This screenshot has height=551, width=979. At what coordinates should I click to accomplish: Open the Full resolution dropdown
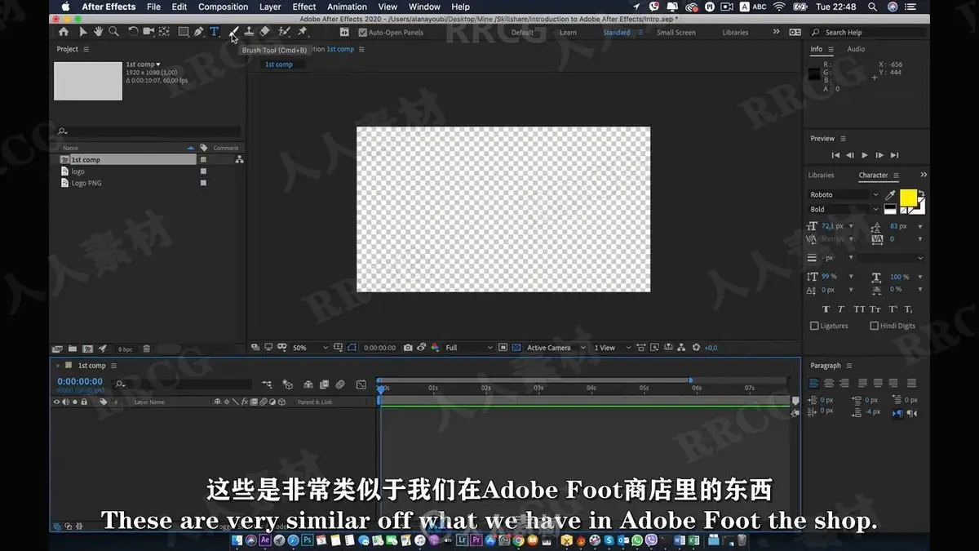pyautogui.click(x=469, y=348)
